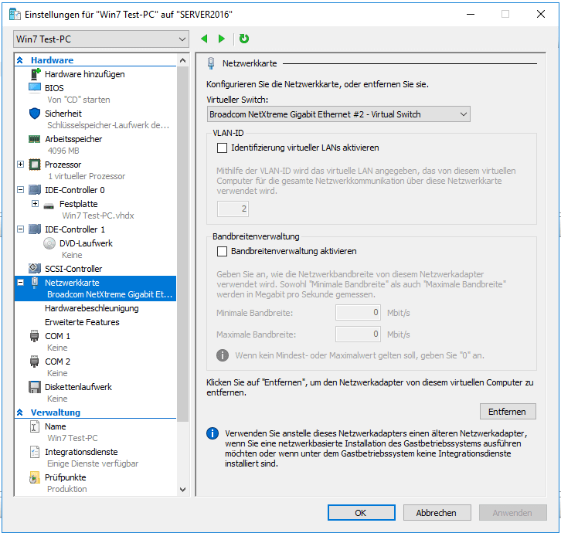
Task: Click the Diskettenlaufwerk floppy icon
Action: point(35,387)
